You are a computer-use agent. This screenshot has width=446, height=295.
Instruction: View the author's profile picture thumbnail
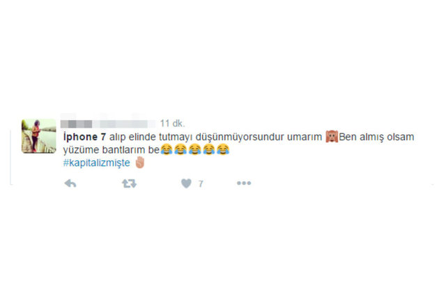pos(39,136)
